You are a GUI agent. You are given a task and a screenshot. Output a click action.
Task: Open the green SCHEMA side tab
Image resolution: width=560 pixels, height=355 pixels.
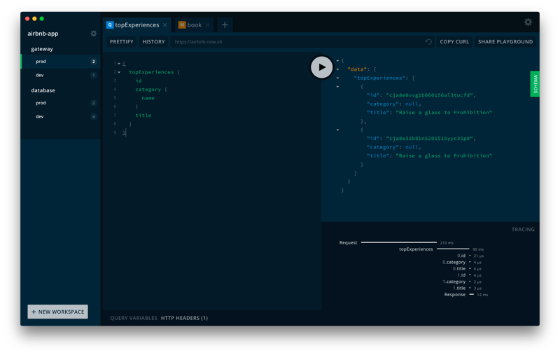tap(535, 84)
